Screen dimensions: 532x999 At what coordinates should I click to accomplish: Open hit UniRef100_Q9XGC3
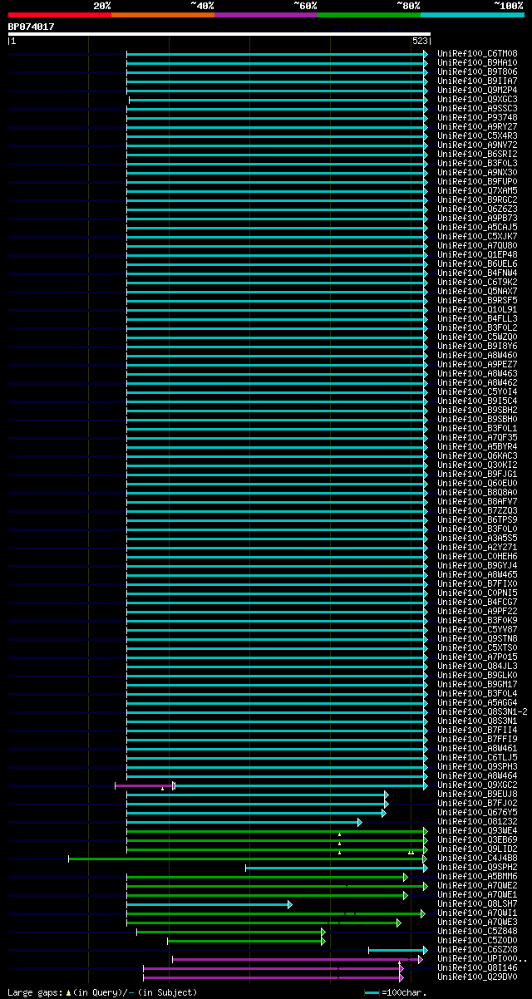click(x=477, y=99)
